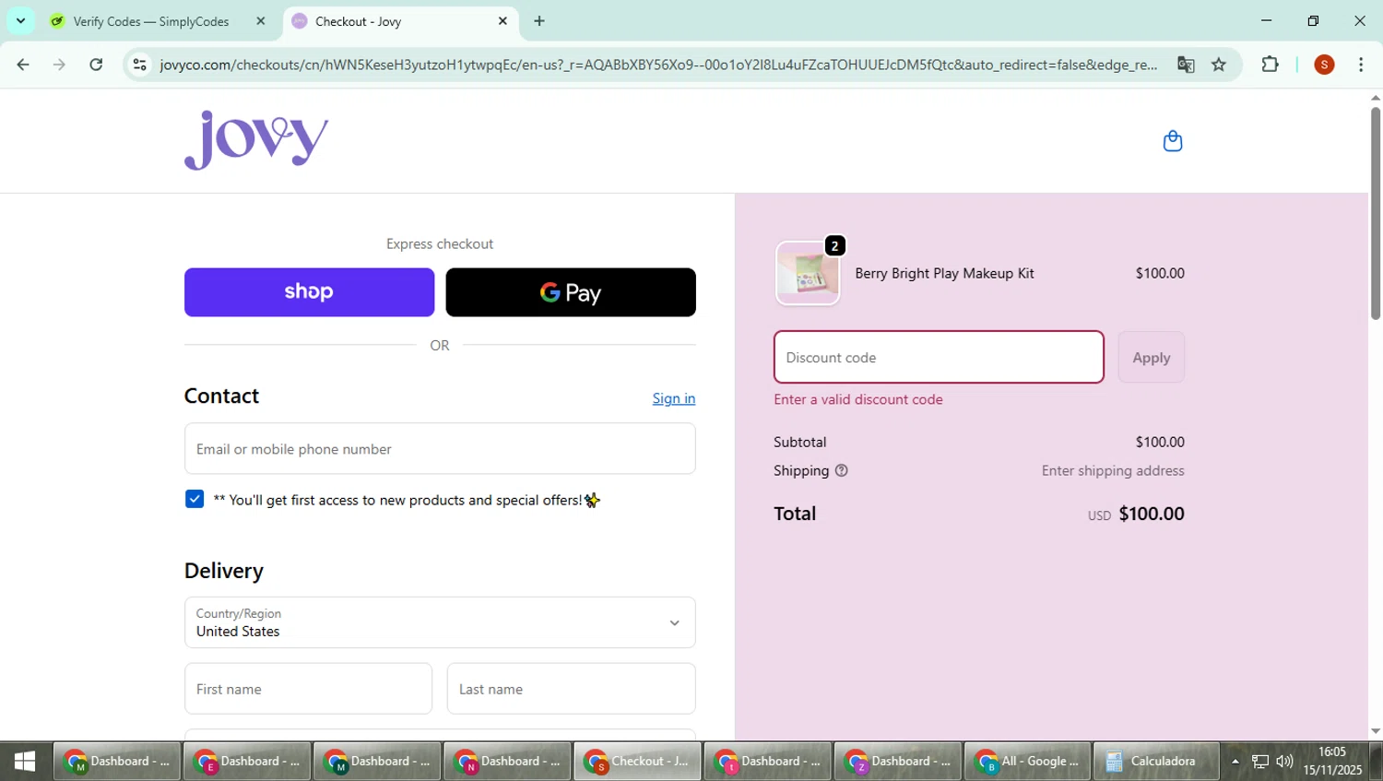Click the 'Berry Bright Play Makeup Kit' product name
Image resolution: width=1383 pixels, height=781 pixels.
(x=944, y=273)
